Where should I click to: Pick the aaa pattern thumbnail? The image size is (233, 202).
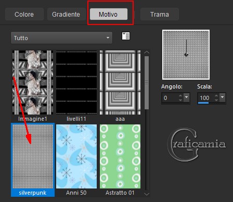coord(120,82)
